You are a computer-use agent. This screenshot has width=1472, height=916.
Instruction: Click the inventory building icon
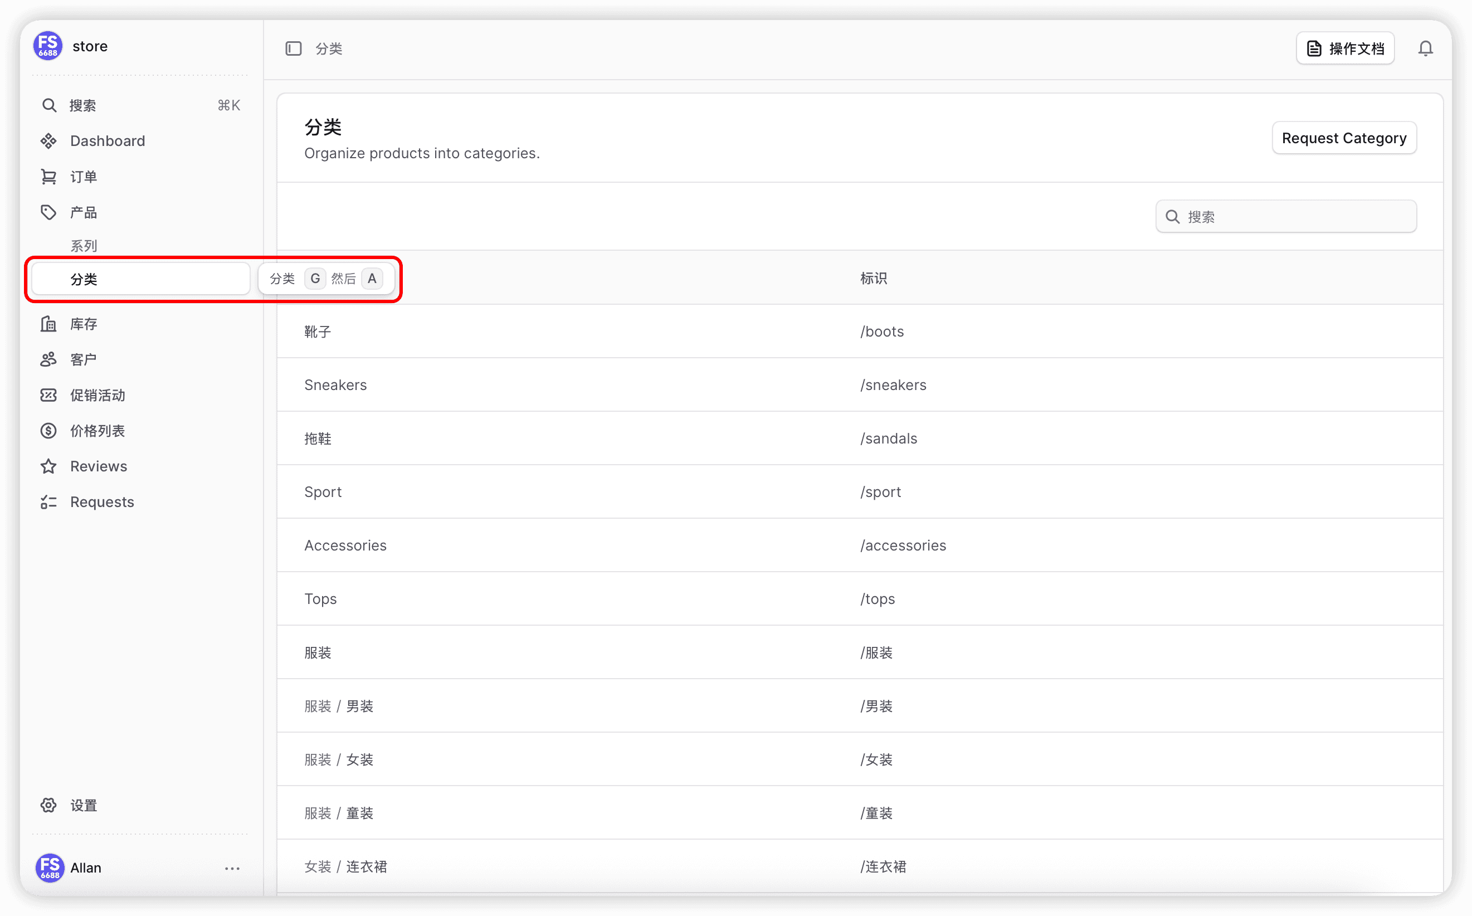[48, 324]
